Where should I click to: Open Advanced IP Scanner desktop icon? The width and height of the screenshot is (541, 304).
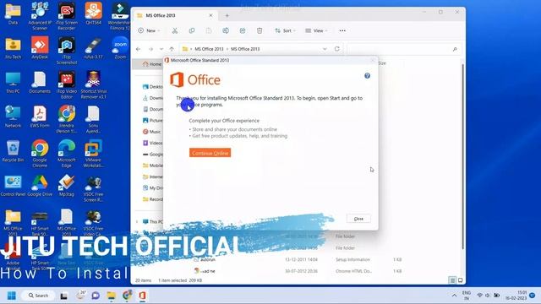point(40,16)
